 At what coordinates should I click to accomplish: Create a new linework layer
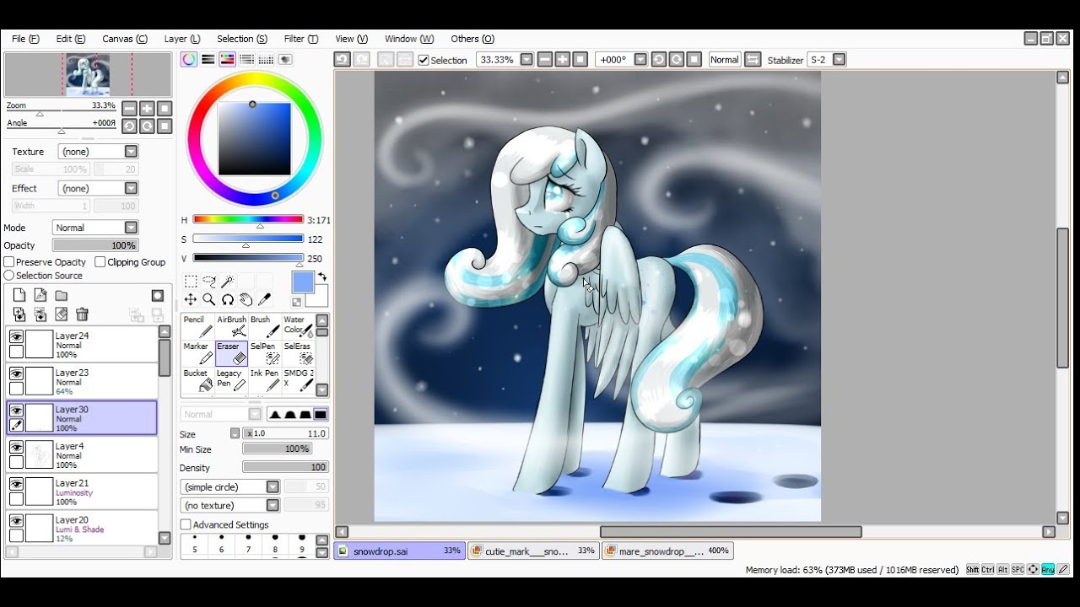(x=40, y=295)
